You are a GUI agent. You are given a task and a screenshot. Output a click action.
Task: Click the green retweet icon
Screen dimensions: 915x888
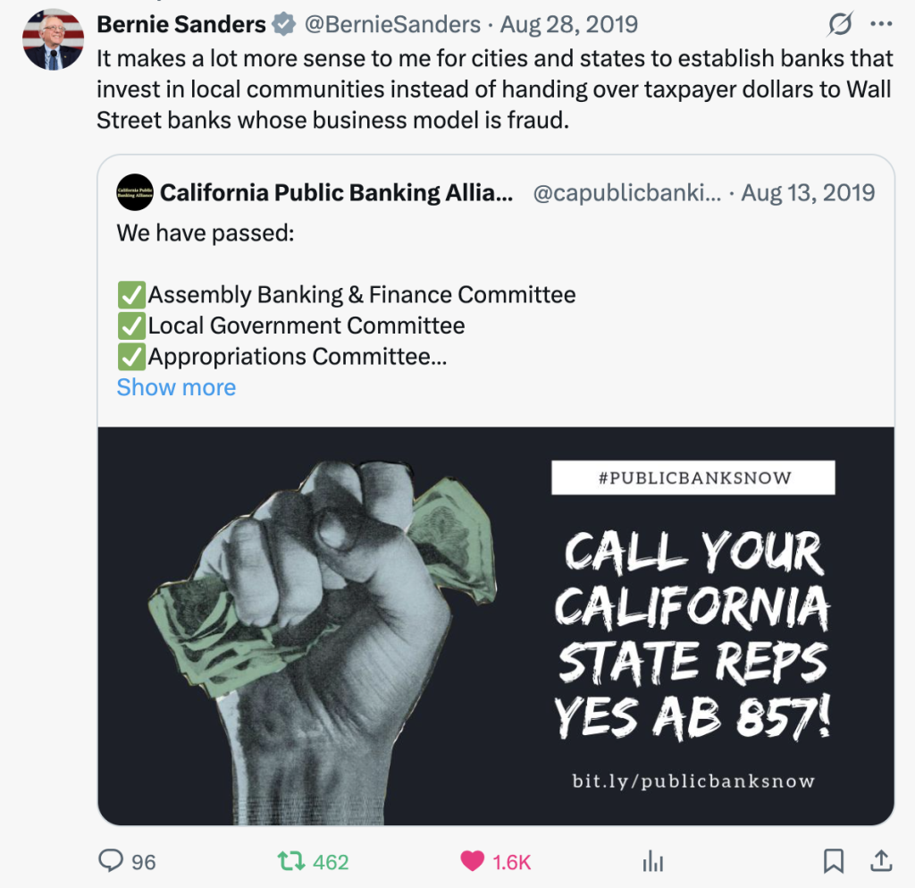(290, 861)
